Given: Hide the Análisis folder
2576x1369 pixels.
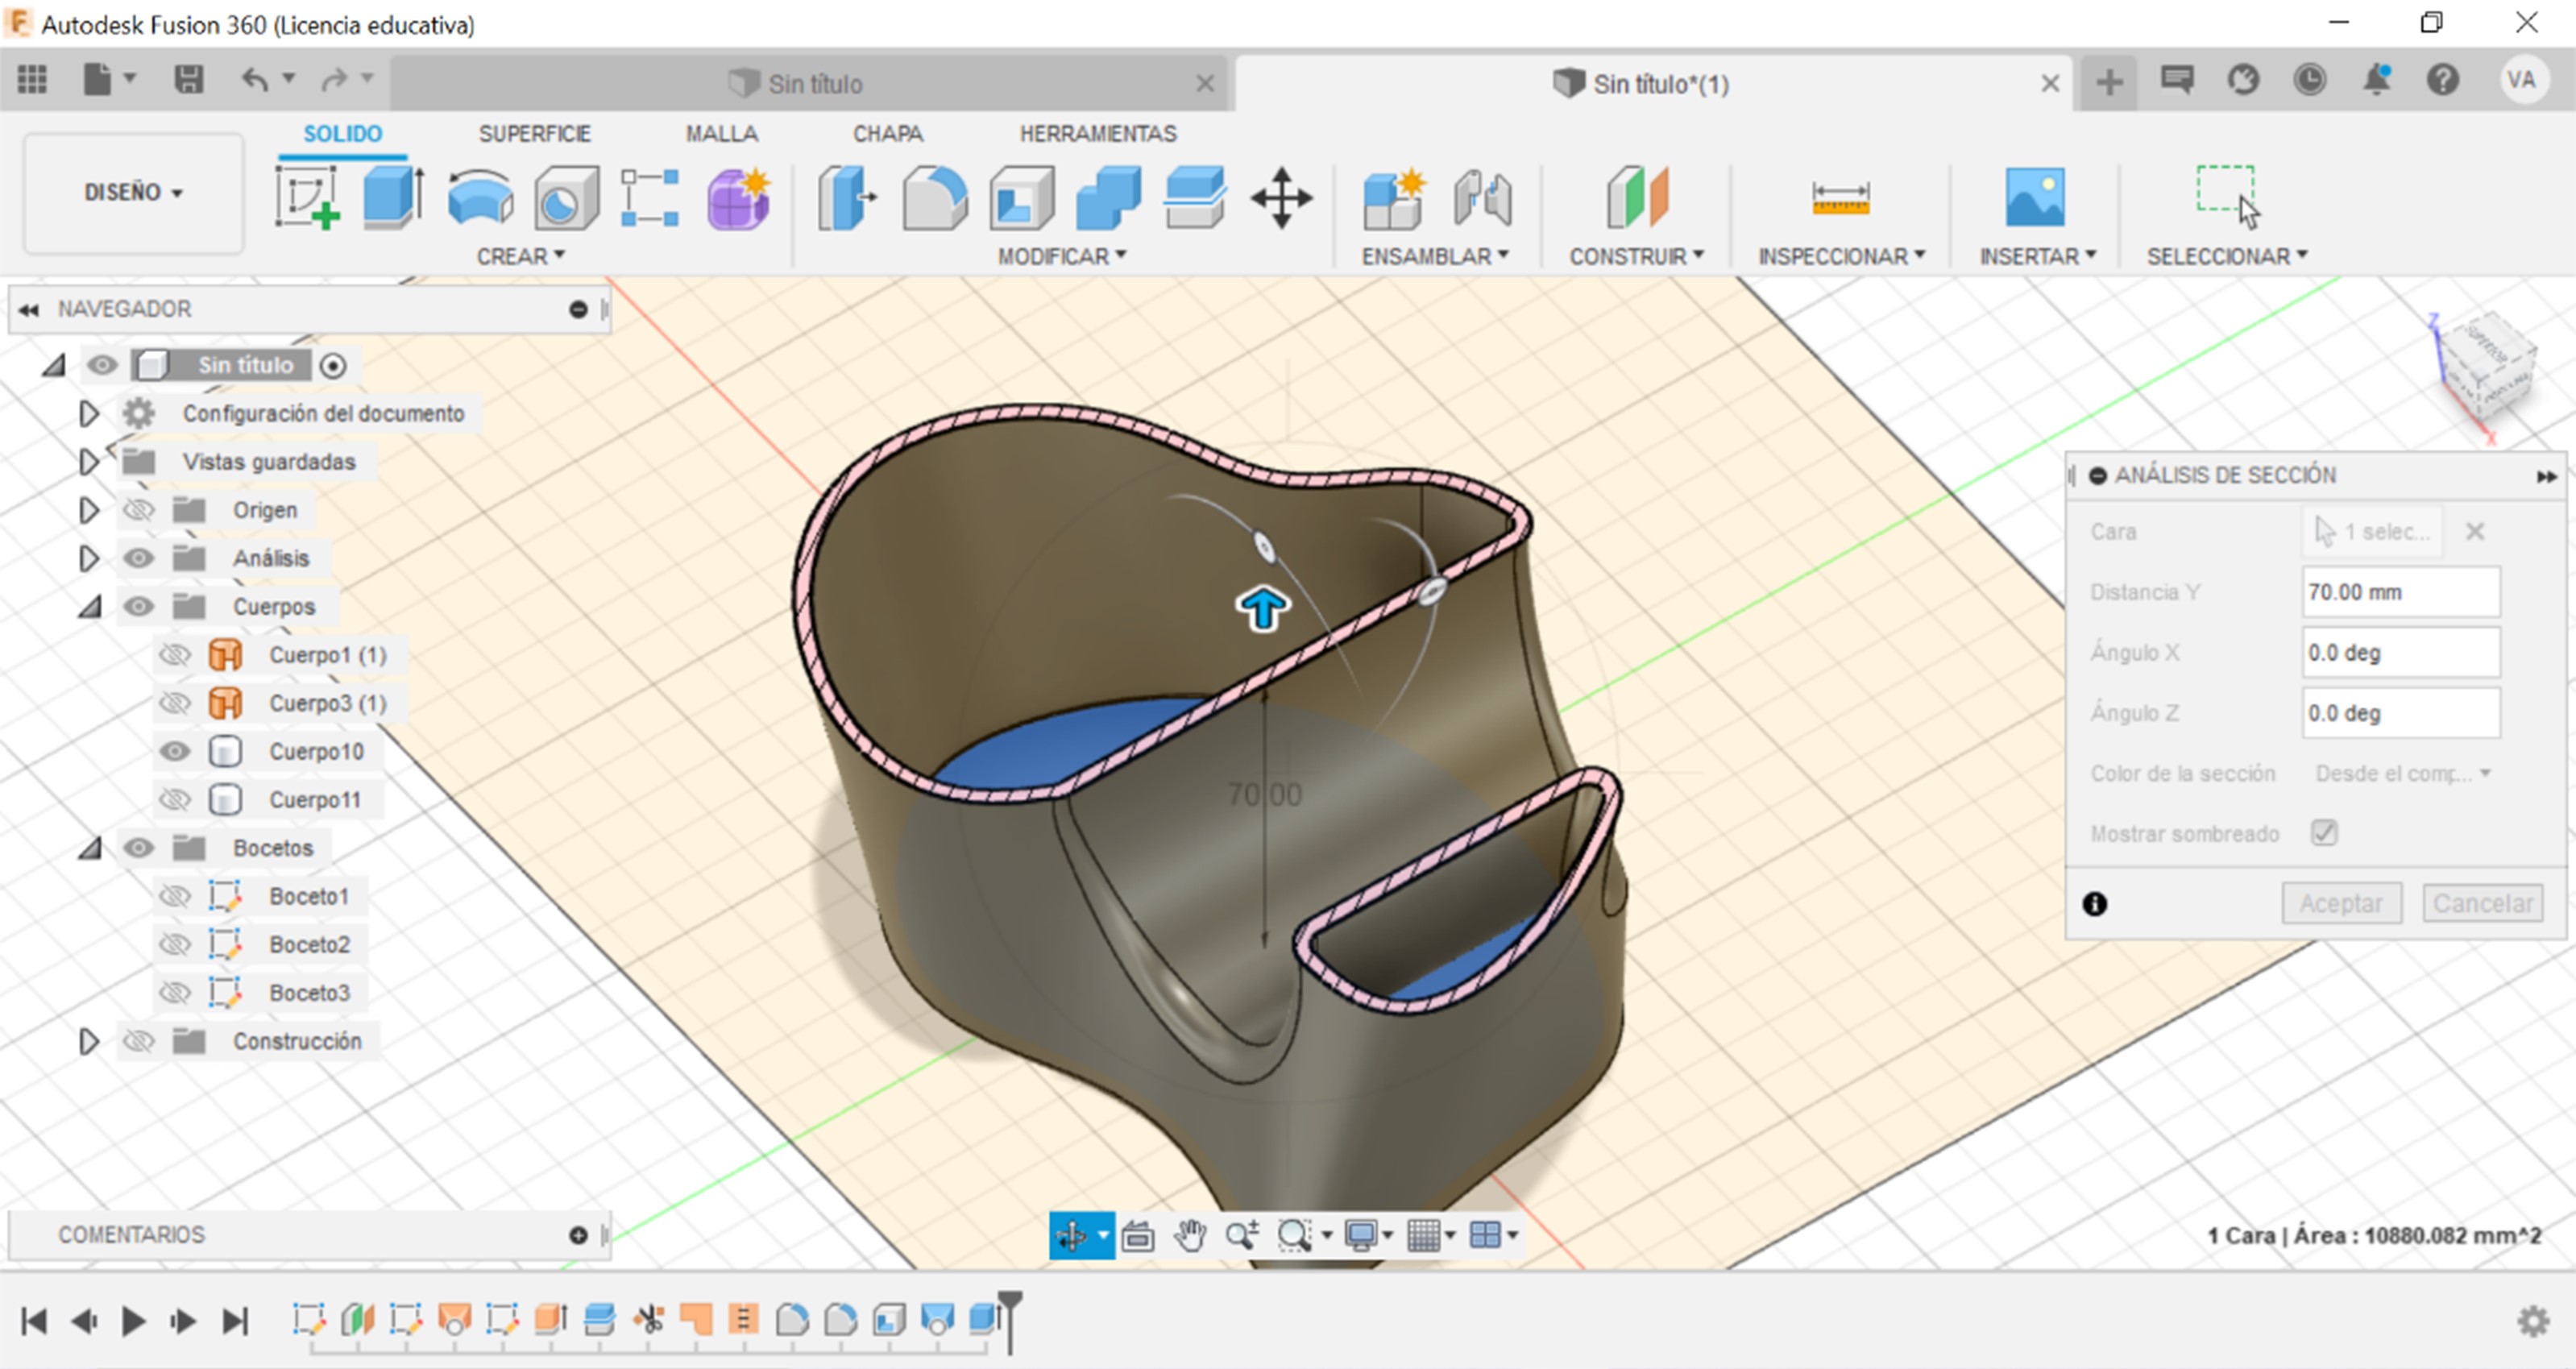Looking at the screenshot, I should (138, 558).
